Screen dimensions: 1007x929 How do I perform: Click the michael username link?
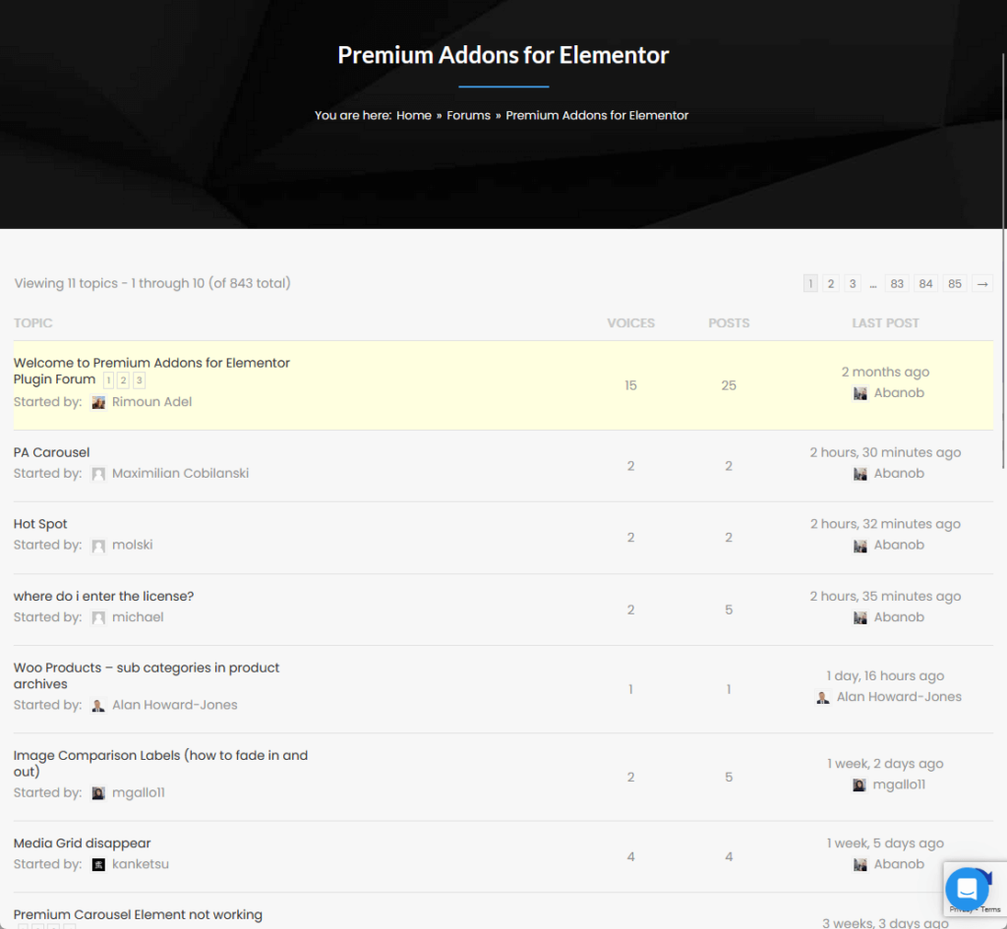coord(138,616)
